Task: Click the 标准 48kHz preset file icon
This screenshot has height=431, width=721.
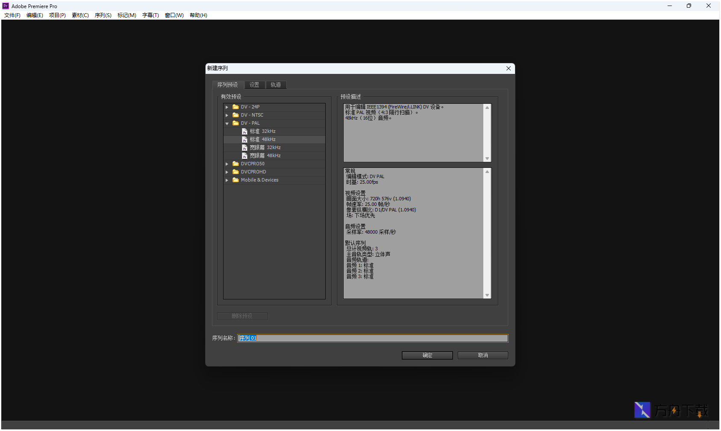Action: click(x=244, y=140)
